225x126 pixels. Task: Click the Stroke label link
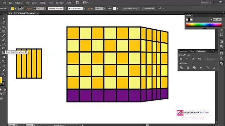[x=29, y=8]
